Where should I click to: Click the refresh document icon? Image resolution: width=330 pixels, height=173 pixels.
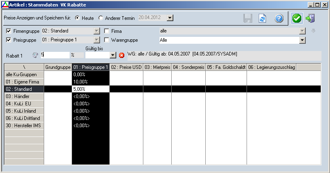(262, 19)
